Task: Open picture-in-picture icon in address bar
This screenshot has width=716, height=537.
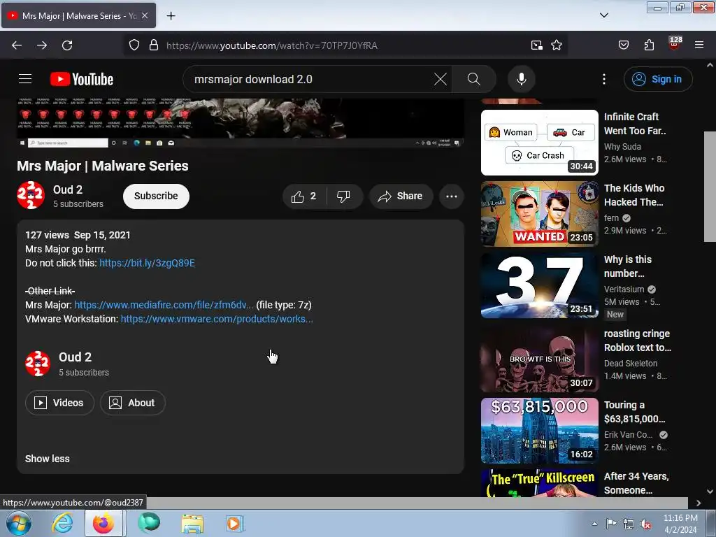Action: tap(537, 45)
